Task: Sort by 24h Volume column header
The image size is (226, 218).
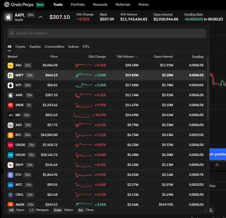Action: pyautogui.click(x=127, y=56)
